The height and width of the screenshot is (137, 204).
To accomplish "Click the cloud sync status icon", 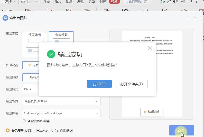I will click(162, 2).
